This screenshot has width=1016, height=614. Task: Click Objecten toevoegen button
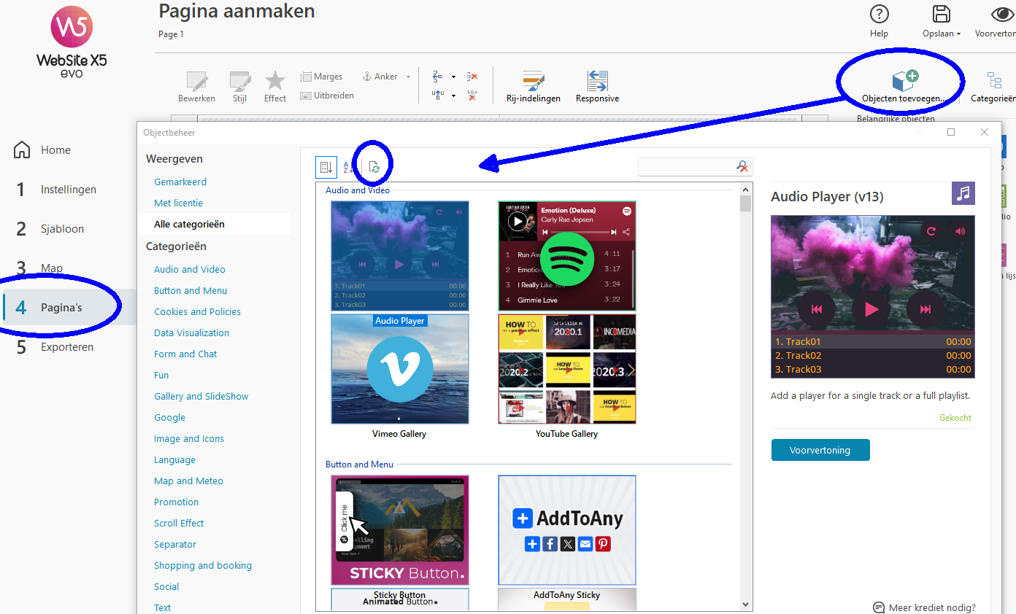click(904, 87)
